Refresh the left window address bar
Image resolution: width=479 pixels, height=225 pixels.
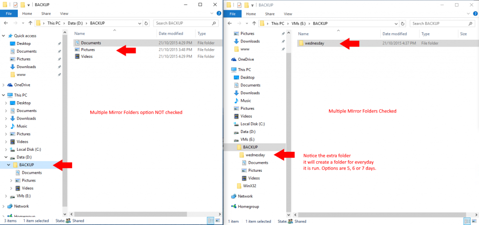(x=146, y=23)
